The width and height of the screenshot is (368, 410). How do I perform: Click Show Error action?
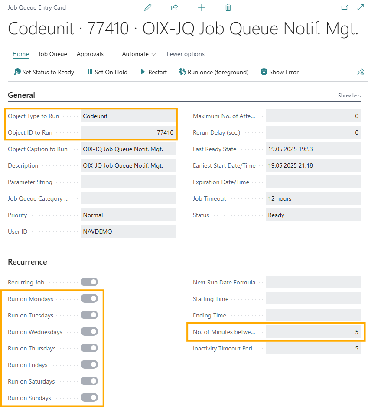point(280,72)
